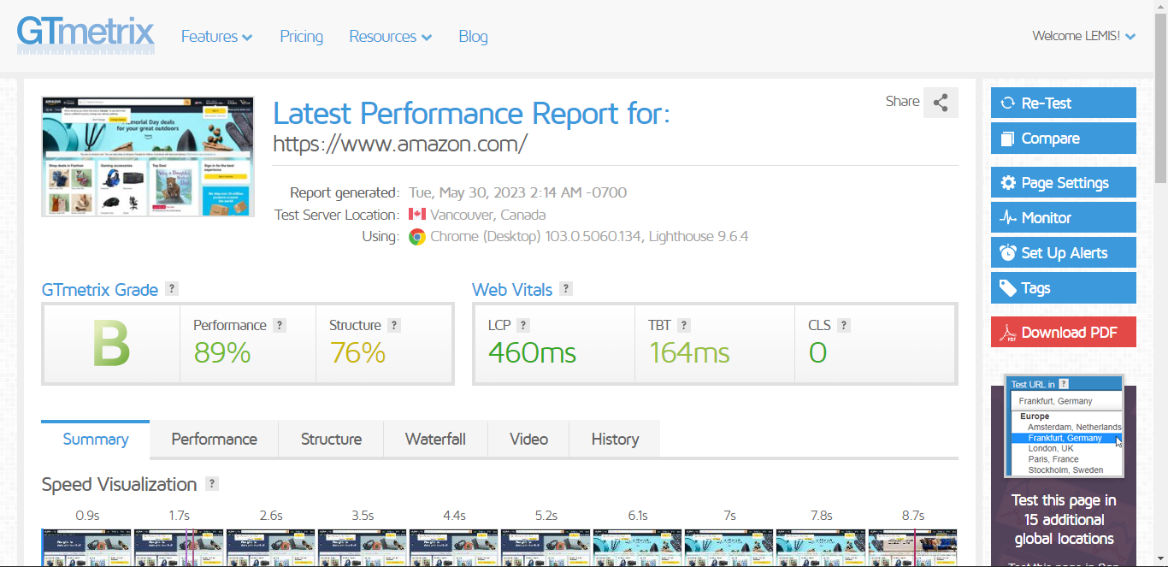Viewport: 1168px width, 567px height.
Task: Click the https://www.amazon.com/ URL link
Action: click(400, 144)
